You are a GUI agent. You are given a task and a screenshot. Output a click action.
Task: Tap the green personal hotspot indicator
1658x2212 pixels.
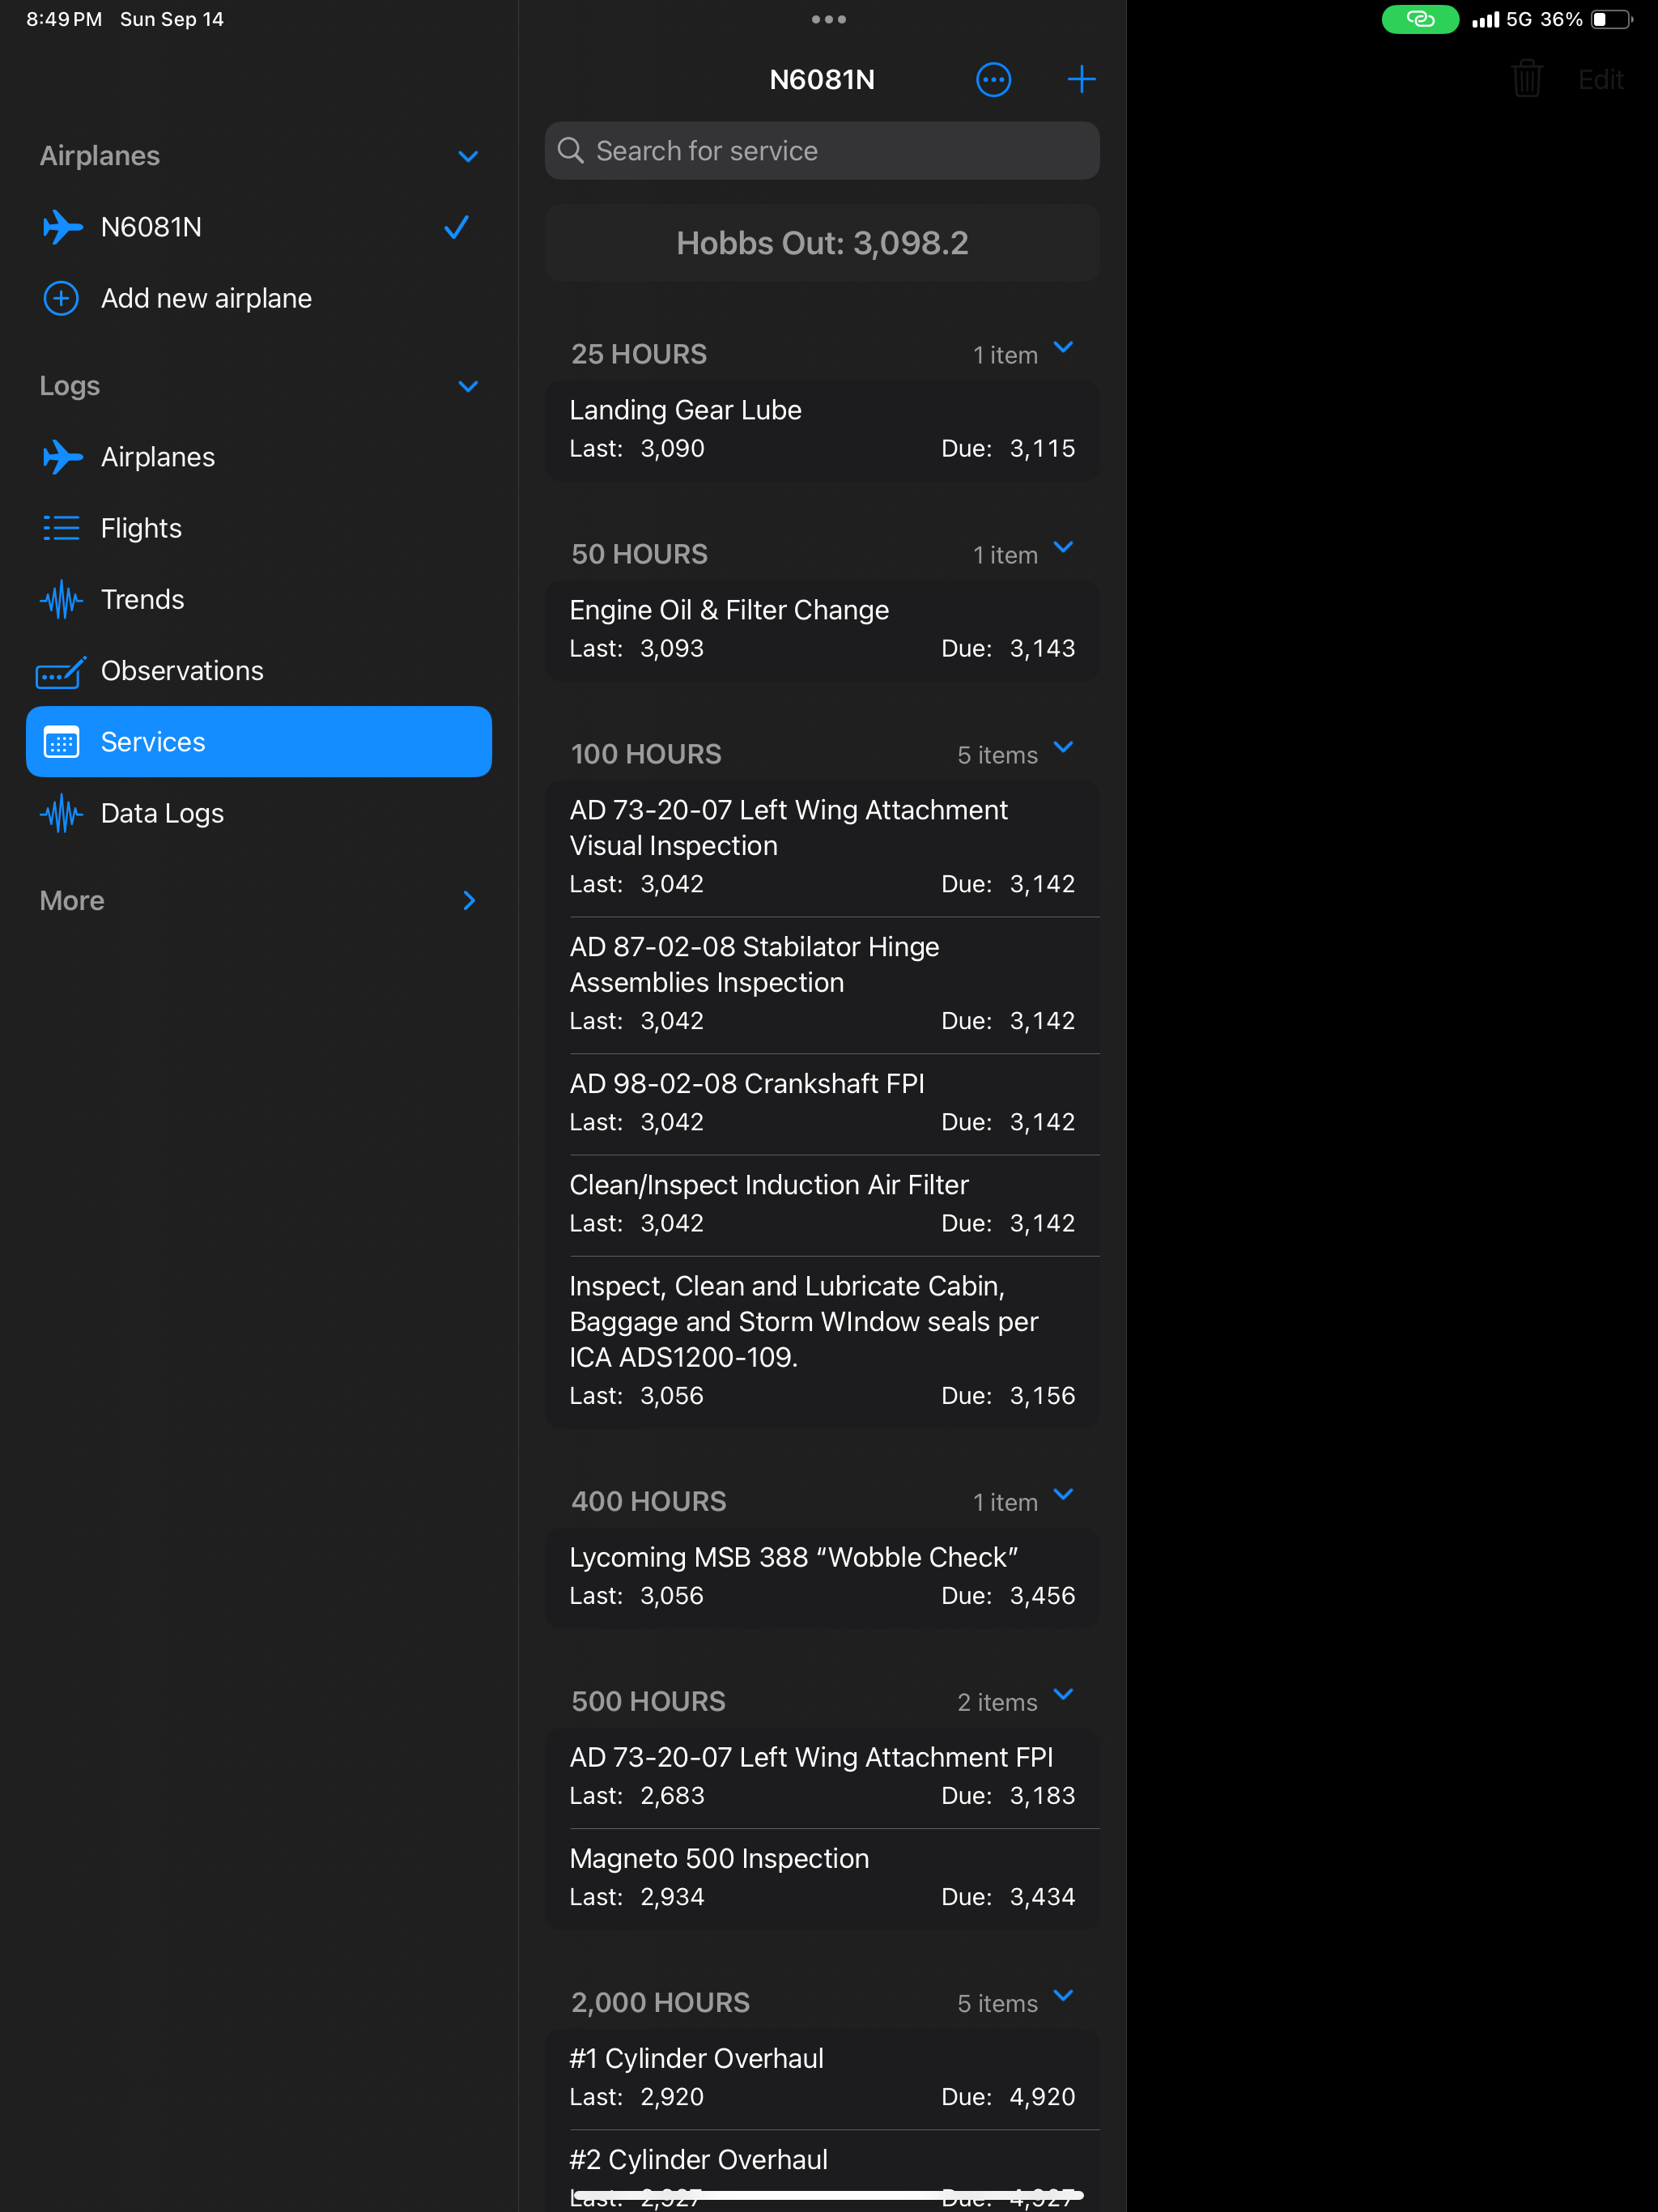point(1420,19)
